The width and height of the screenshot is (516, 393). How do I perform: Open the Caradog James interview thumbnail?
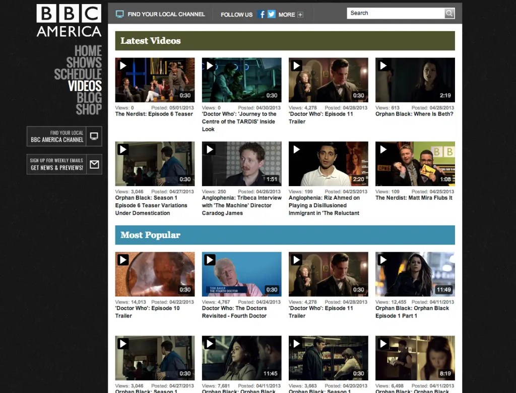[242, 164]
